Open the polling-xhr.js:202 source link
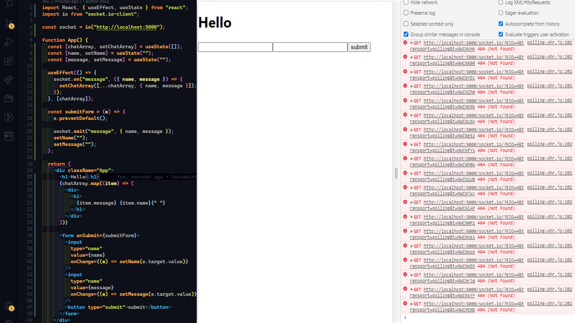This screenshot has height=323, width=575. click(x=550, y=42)
